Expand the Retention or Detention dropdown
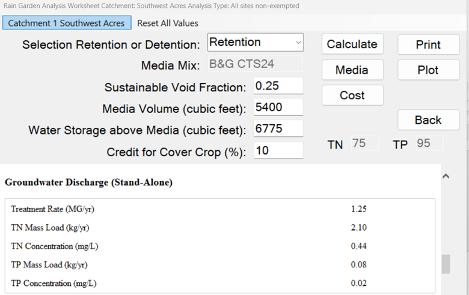469x295 pixels. point(256,43)
